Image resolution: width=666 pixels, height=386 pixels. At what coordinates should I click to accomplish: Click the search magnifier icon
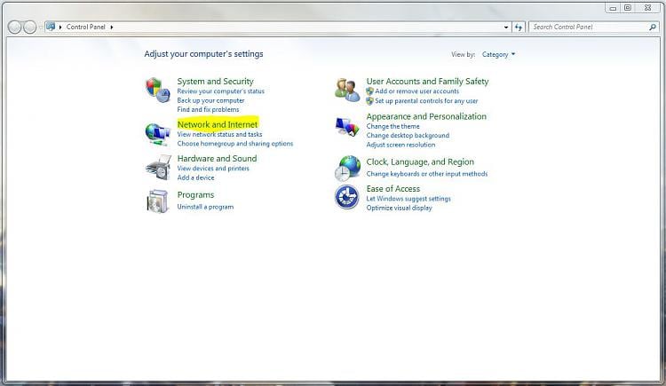point(653,27)
